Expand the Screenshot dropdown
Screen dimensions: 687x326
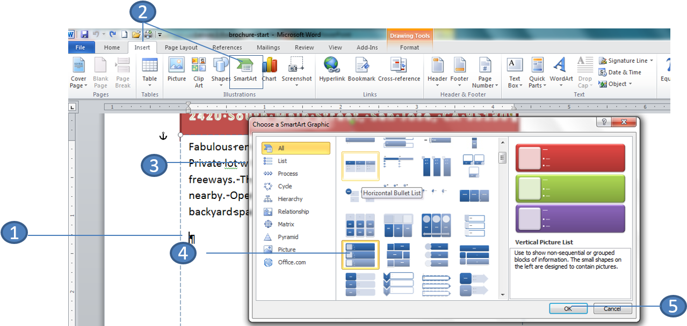[297, 85]
